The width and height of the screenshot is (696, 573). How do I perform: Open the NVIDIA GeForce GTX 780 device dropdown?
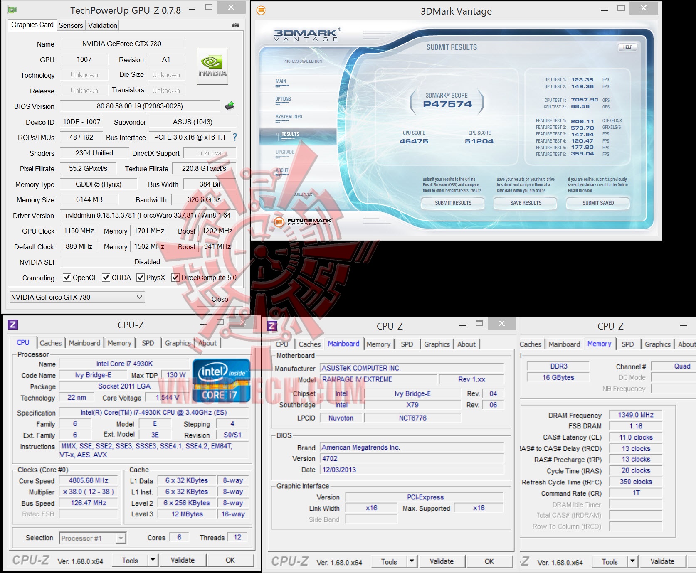[77, 297]
